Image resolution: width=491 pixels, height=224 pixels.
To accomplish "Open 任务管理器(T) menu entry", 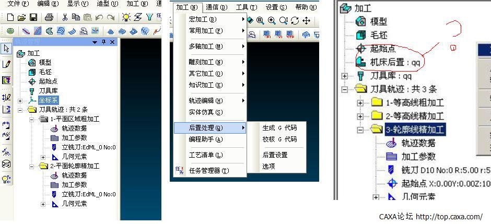I will tap(210, 171).
